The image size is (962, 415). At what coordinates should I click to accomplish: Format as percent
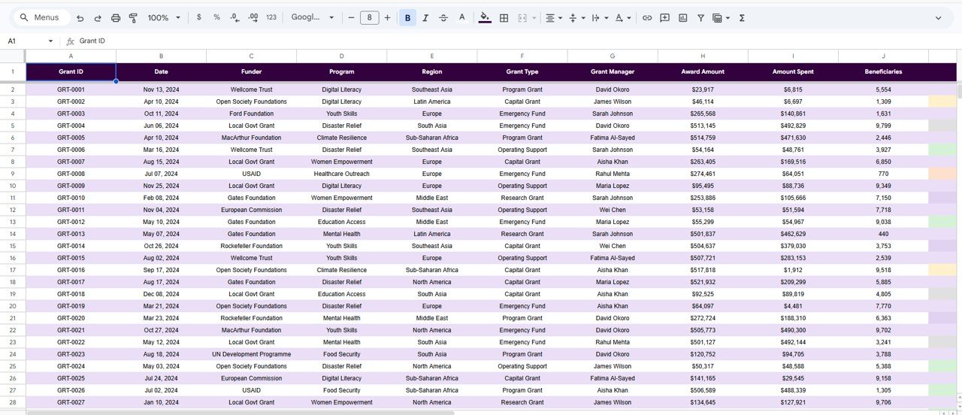[x=216, y=17]
